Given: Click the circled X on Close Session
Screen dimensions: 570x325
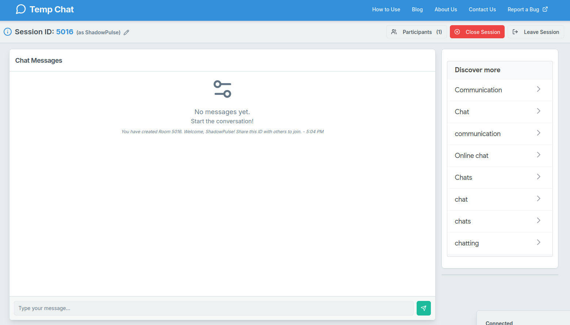Looking at the screenshot, I should click(x=457, y=32).
